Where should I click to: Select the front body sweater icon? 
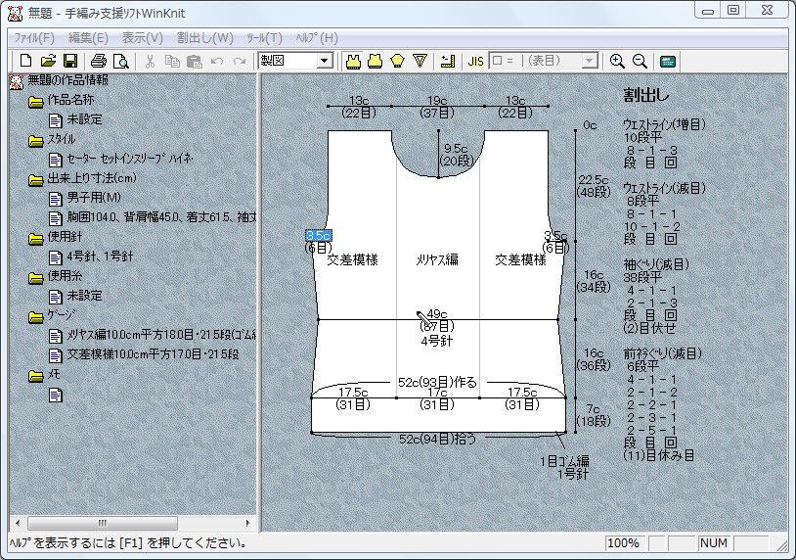point(353,61)
